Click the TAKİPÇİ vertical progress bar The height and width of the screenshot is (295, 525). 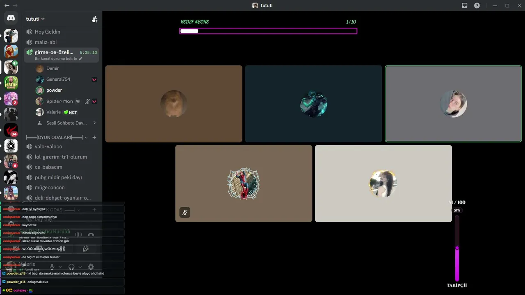[457, 248]
